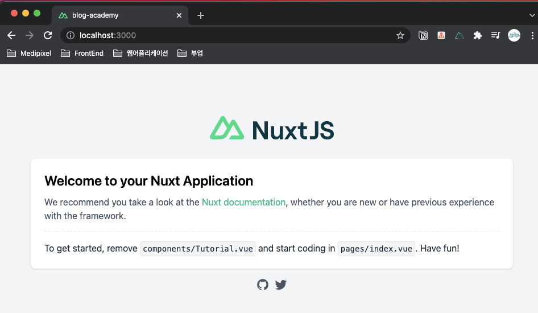View site information icon in address bar

(71, 35)
